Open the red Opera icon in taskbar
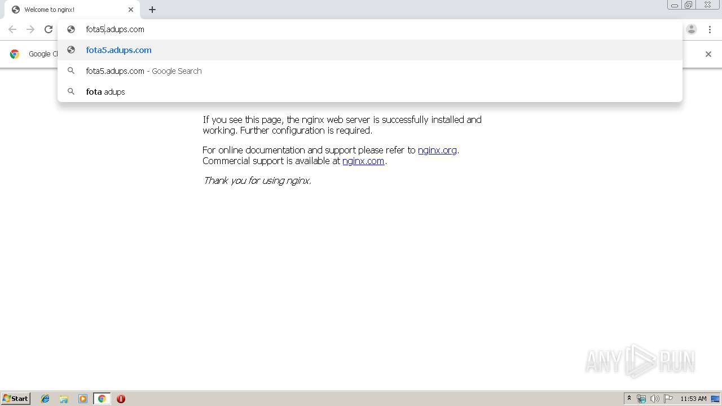722x406 pixels. [121, 399]
